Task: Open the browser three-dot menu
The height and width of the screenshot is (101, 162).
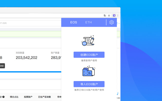Action: [118, 16]
